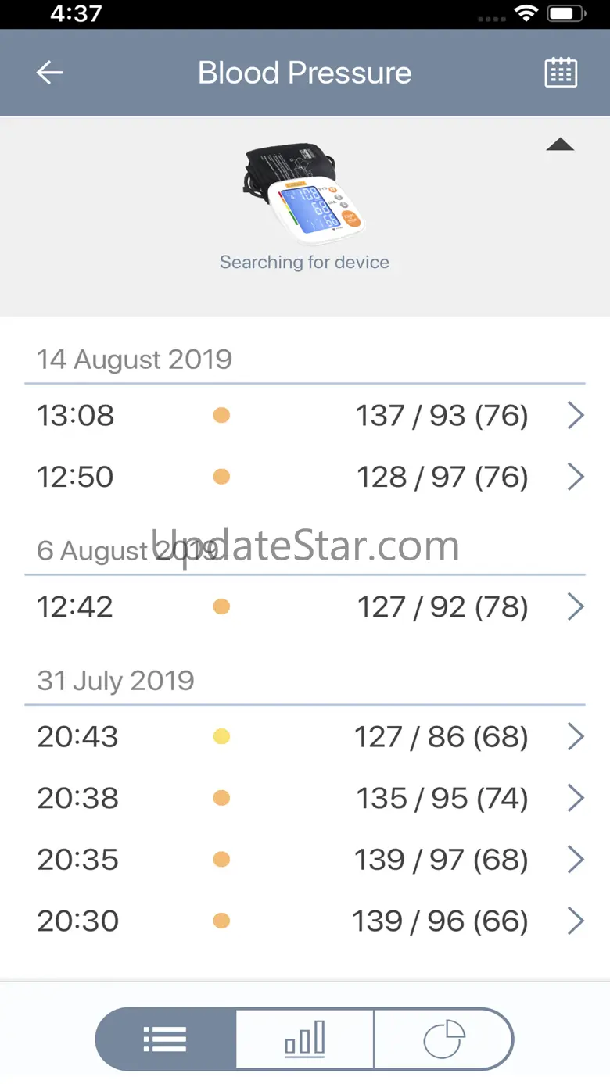Open details chevron for 12:50 reading
Viewport: 610px width, 1084px height.
click(576, 477)
